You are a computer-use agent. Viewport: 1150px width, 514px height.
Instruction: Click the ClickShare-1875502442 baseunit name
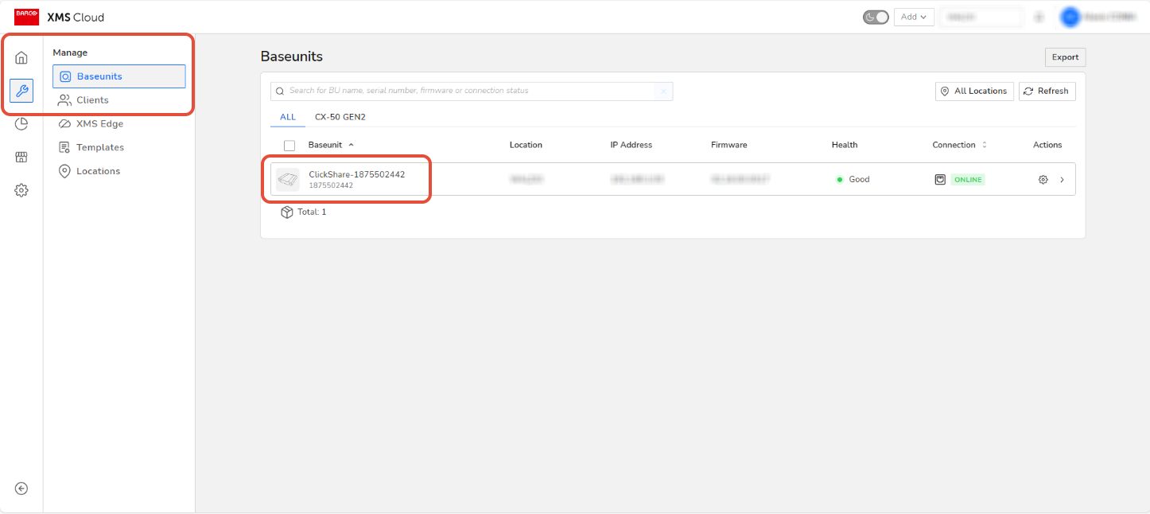357,174
